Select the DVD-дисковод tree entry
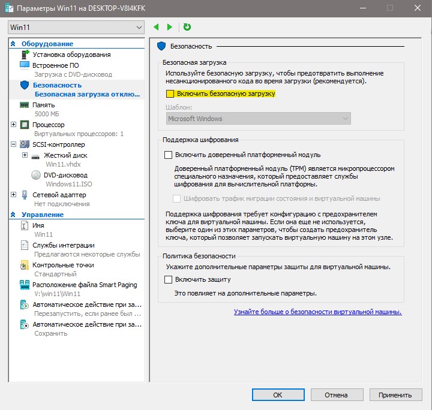Screen dimensions: 432x410 tap(65, 175)
